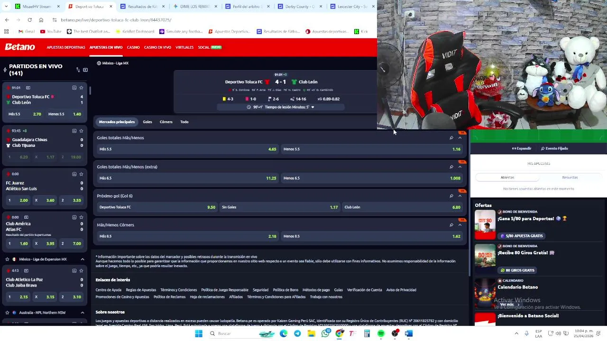The height and width of the screenshot is (341, 607).
Task: Open Calculator from the taskbar
Action: pyautogui.click(x=367, y=333)
